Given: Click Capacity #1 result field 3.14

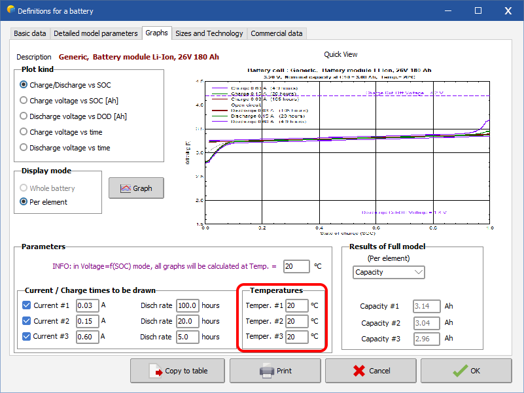Looking at the screenshot, I should [x=427, y=306].
